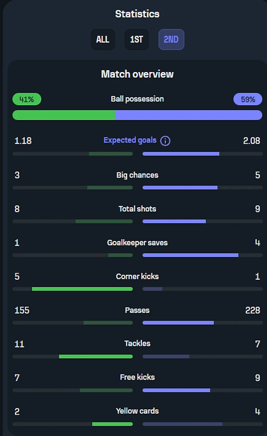Screen dimensions: 267x436
Task: Click the purple 59% possession badge
Action: point(248,99)
